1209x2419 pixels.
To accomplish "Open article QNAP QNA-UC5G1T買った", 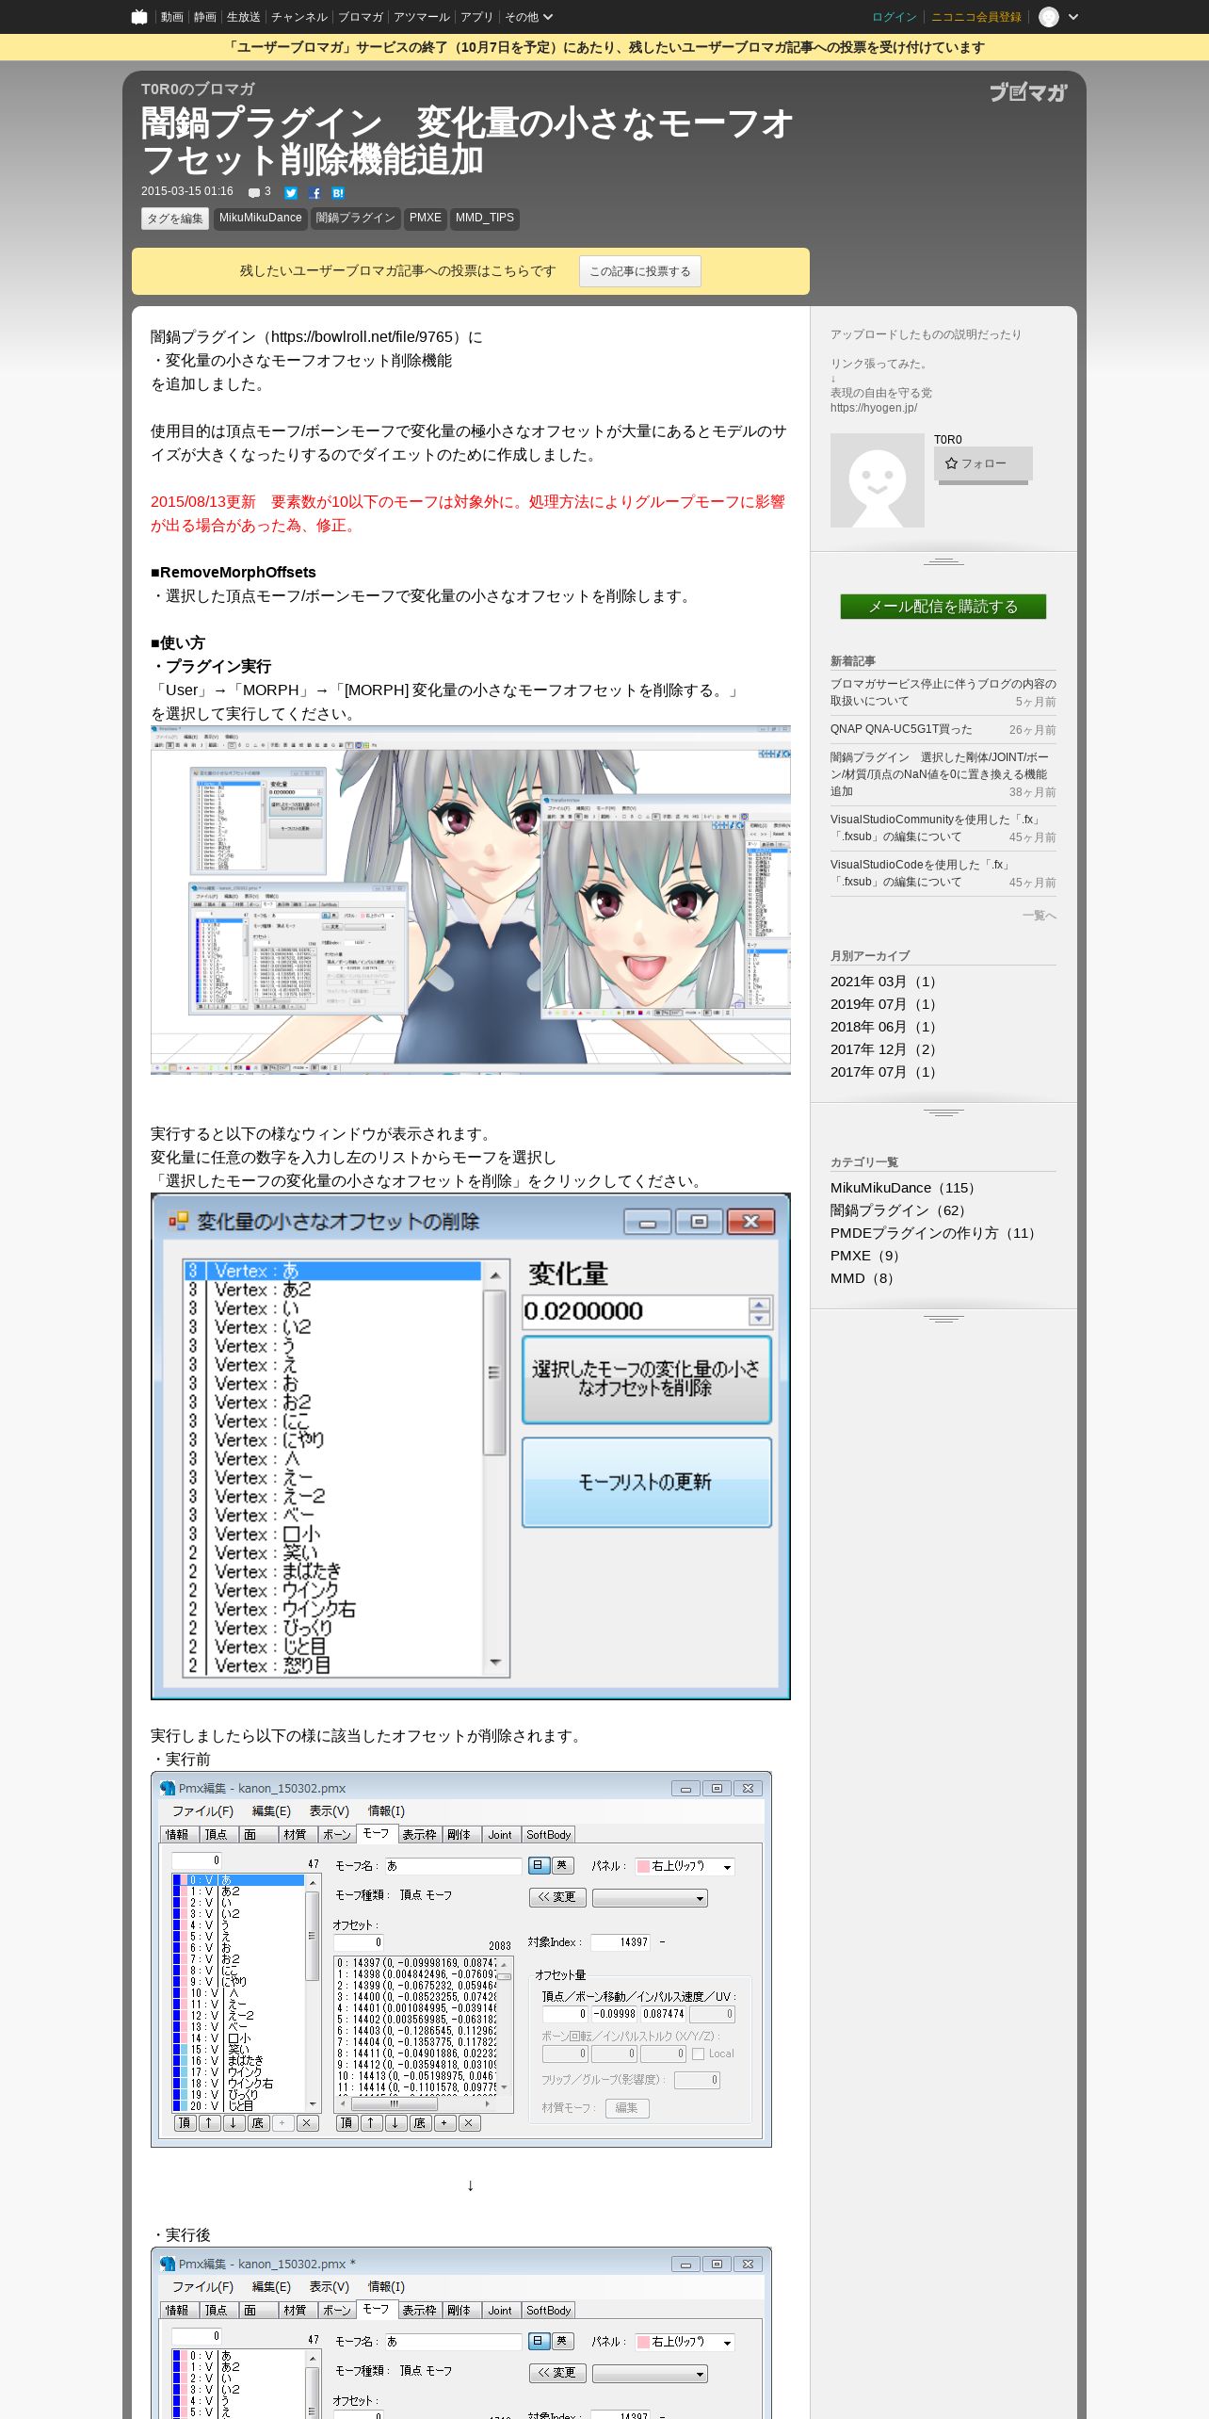I will [901, 729].
